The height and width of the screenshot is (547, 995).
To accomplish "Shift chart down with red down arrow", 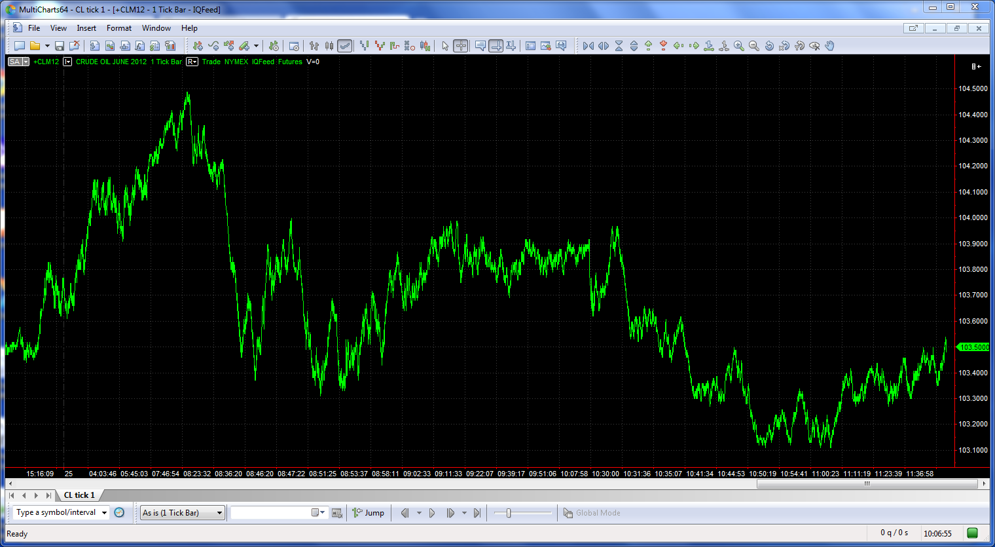I will 663,46.
